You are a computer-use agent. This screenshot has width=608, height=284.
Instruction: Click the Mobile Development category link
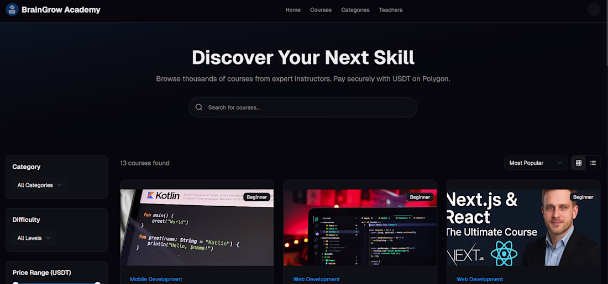pos(156,279)
